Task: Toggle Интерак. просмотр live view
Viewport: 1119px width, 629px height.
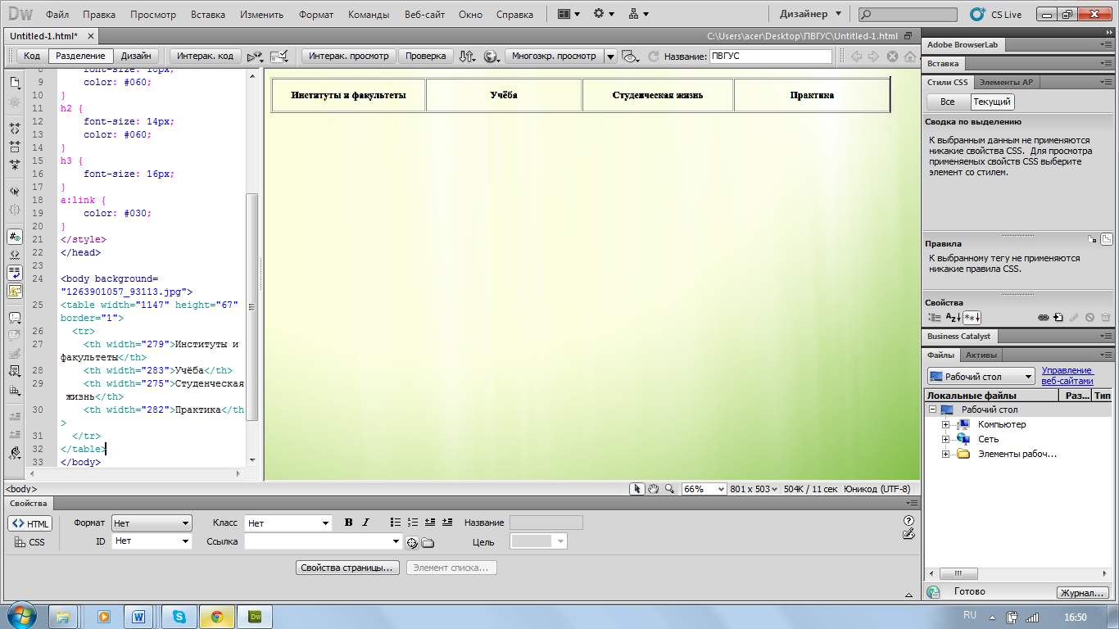Action: coord(350,57)
